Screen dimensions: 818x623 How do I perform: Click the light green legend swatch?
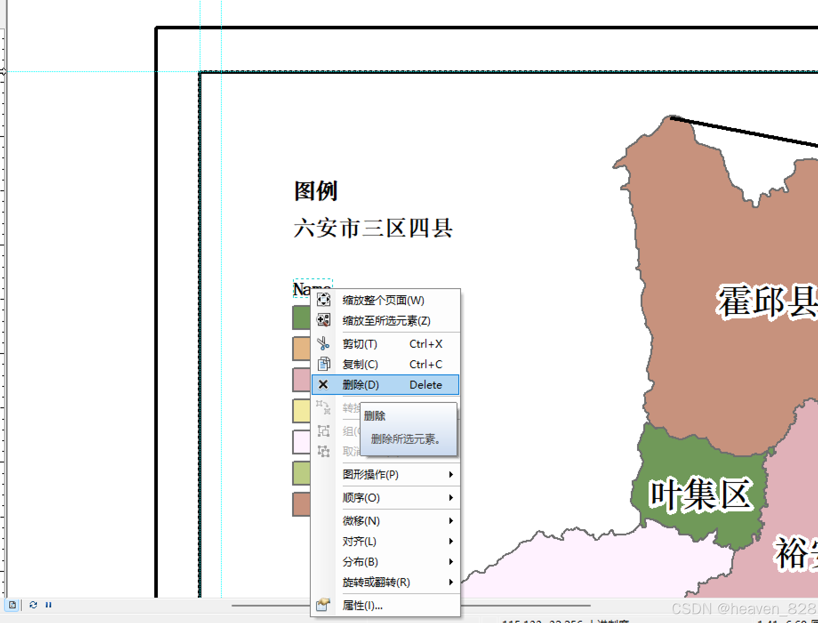click(301, 473)
